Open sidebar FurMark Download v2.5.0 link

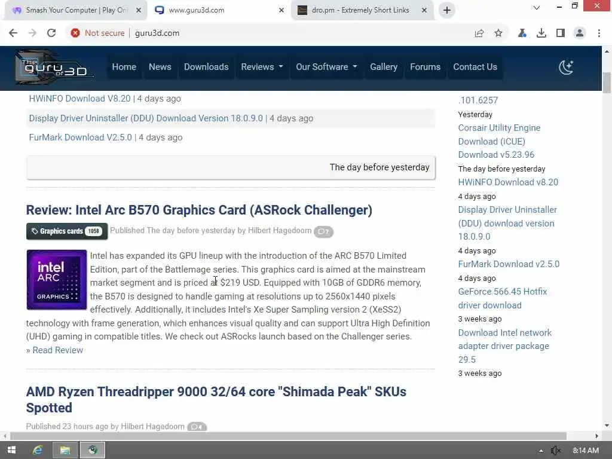pyautogui.click(x=509, y=264)
